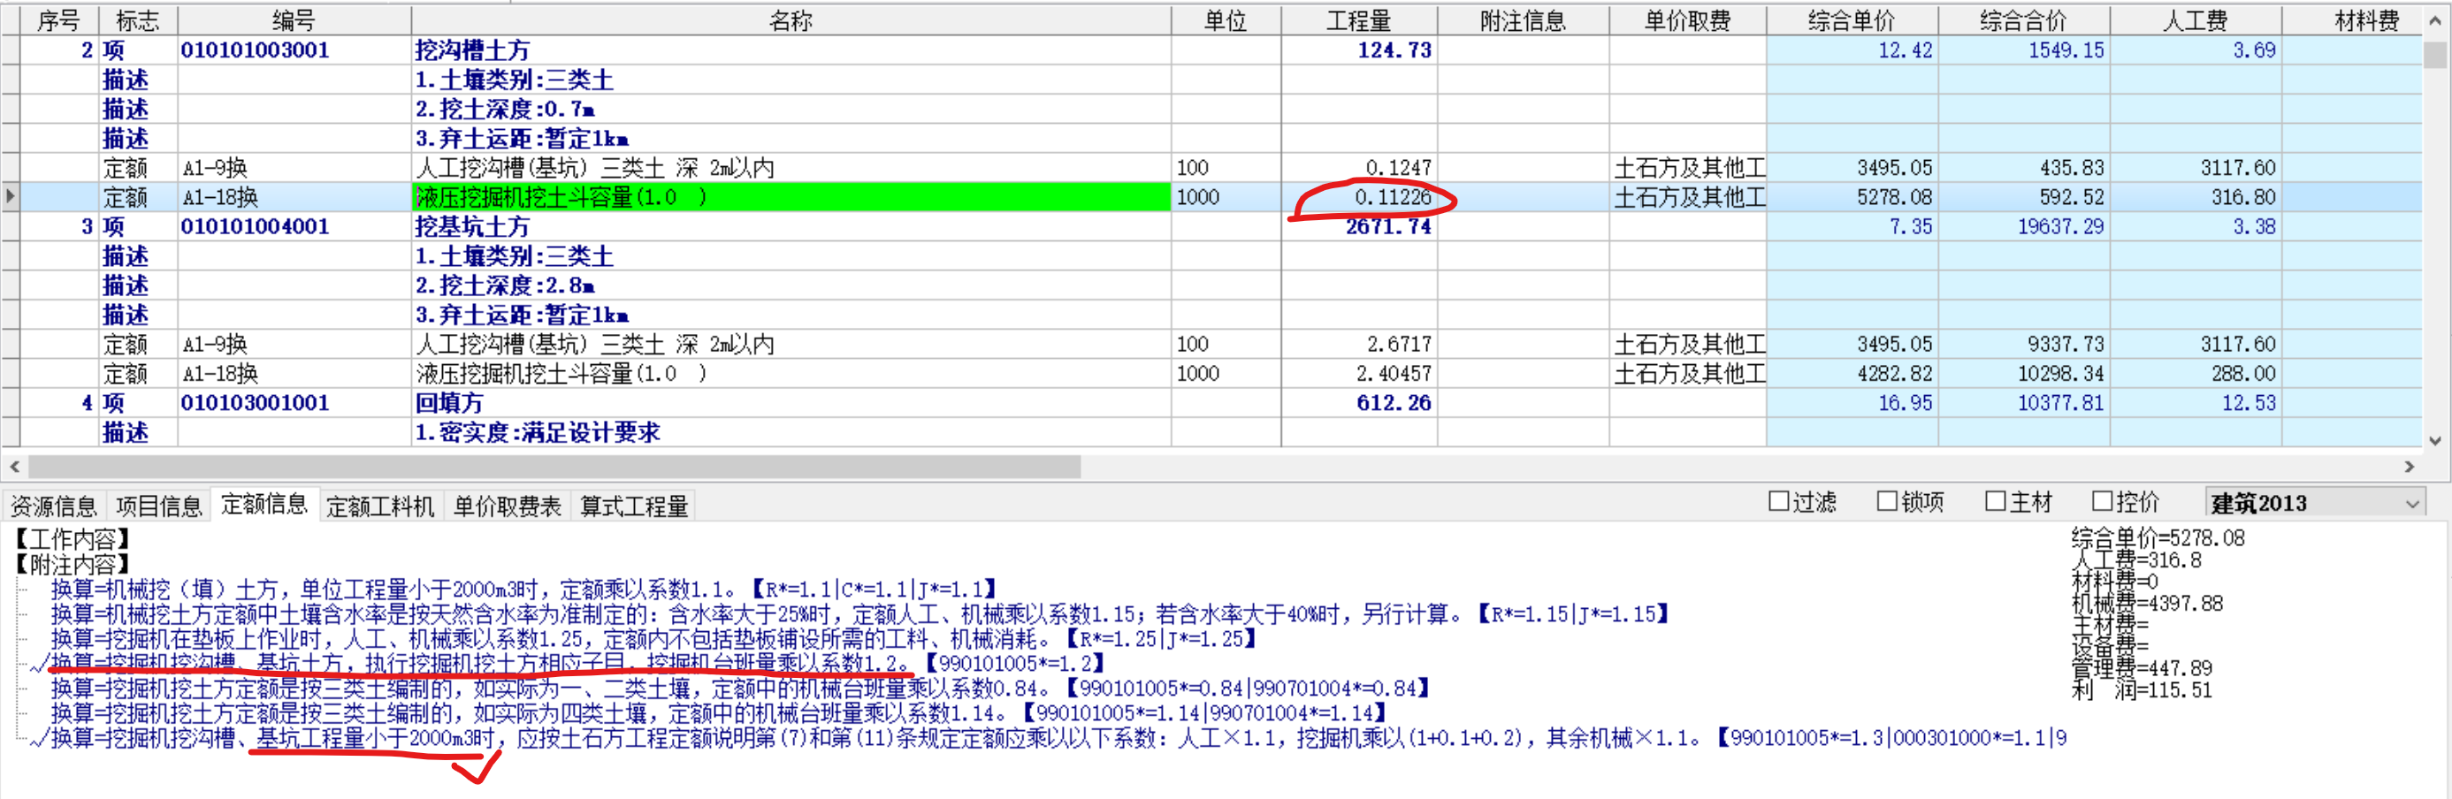The width and height of the screenshot is (2452, 799).
Task: Select the 换算 line about 挖掘机在垫板上作业
Action: coord(653,638)
